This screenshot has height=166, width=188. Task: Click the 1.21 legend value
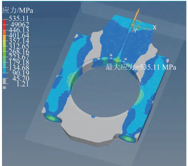pyautogui.click(x=23, y=84)
